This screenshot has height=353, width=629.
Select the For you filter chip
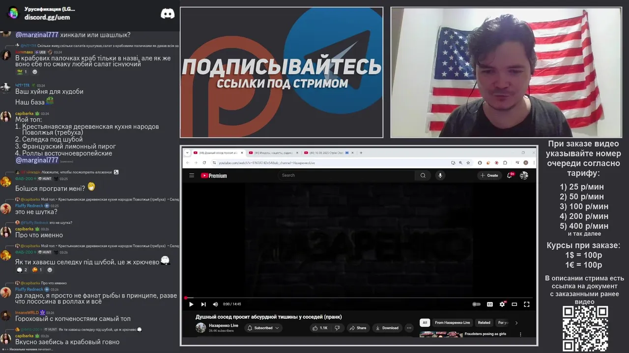pyautogui.click(x=503, y=323)
